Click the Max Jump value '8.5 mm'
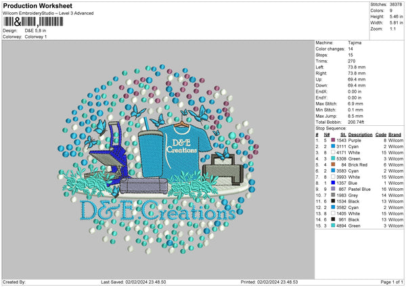This screenshot has height=287, width=406. point(355,116)
